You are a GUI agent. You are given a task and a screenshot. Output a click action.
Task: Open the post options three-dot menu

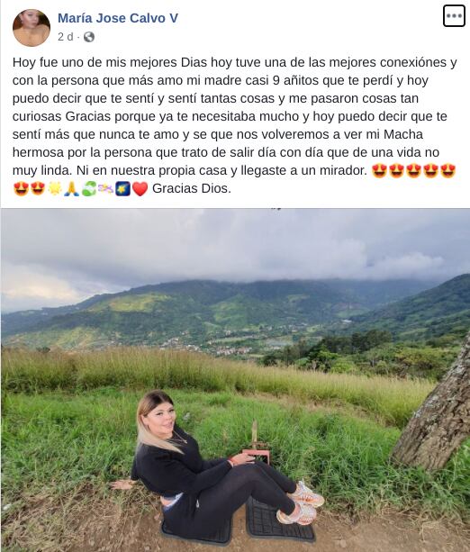click(454, 16)
